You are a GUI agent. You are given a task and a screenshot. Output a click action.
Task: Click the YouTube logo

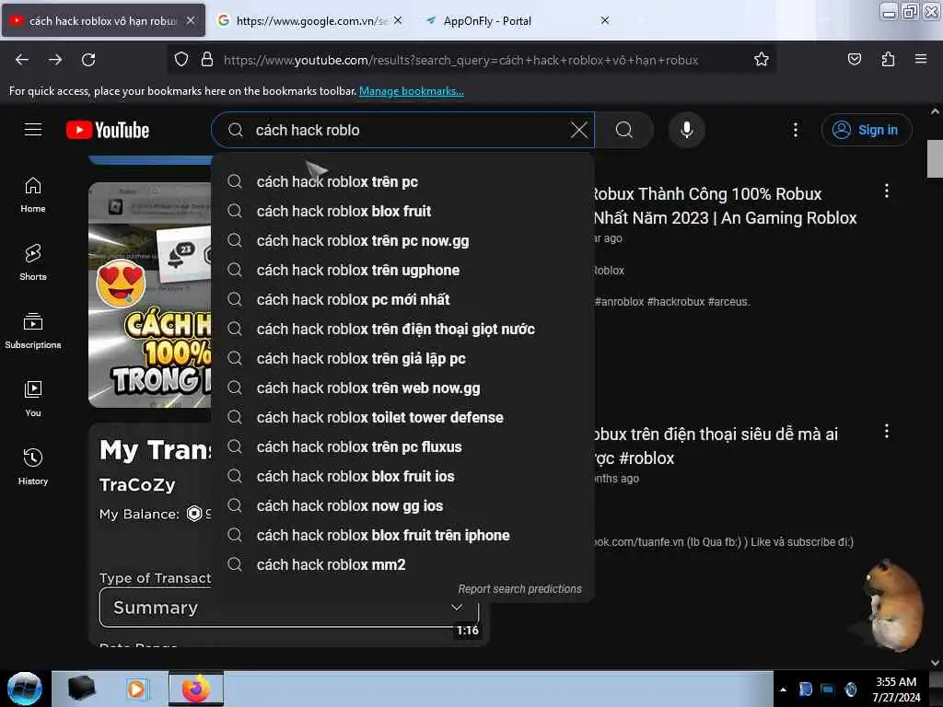(x=108, y=130)
